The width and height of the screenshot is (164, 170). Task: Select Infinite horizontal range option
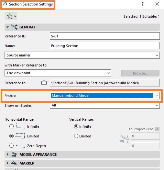pyautogui.click(x=11, y=126)
